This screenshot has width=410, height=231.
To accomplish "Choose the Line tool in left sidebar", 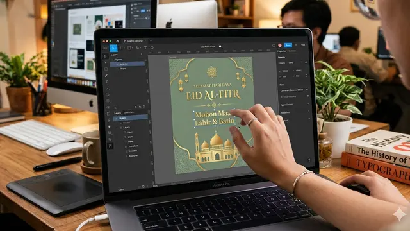I will 107,89.
